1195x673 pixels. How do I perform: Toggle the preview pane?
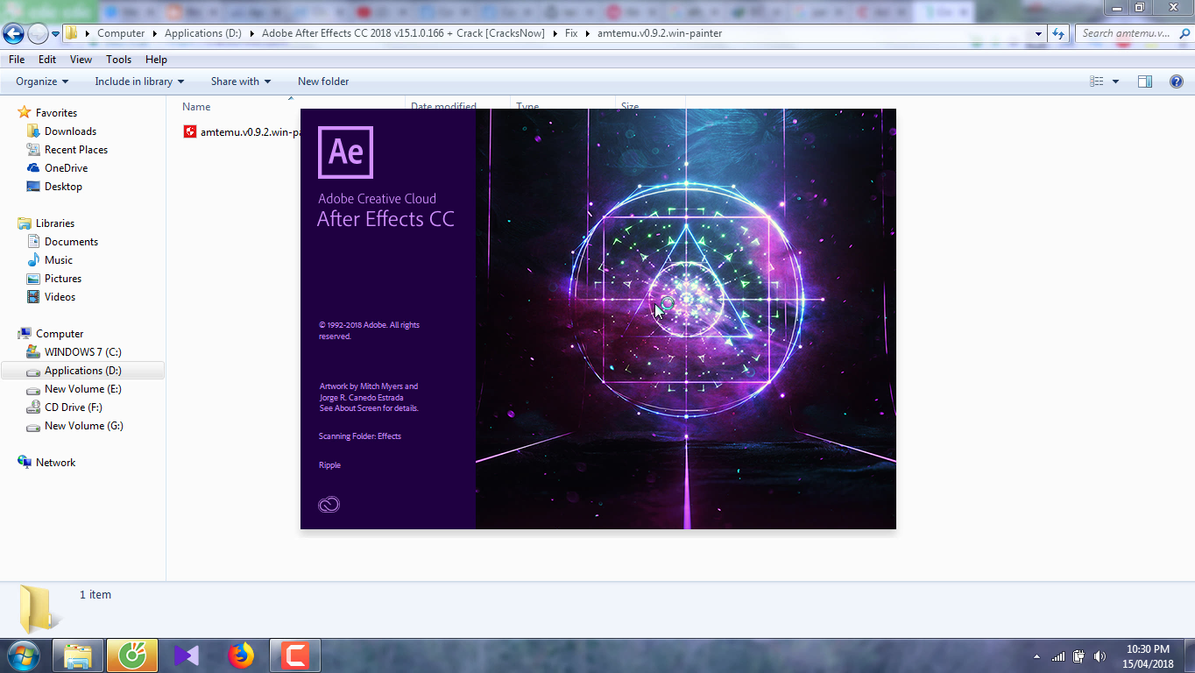coord(1145,81)
